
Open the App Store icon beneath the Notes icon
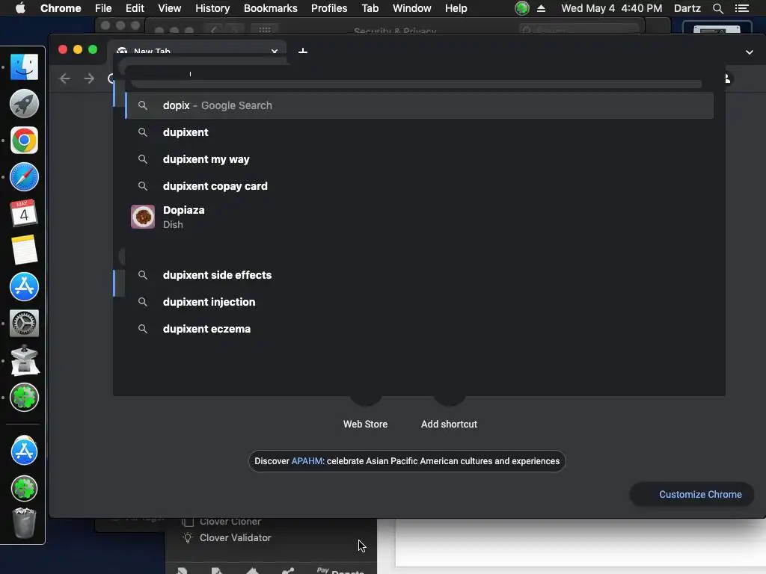[x=24, y=286]
